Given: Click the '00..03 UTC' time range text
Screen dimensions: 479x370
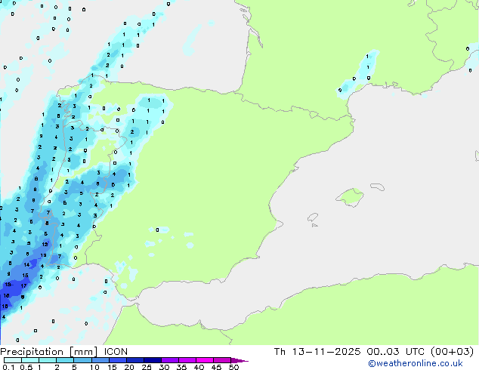Looking at the screenshot, I should click(x=396, y=352).
